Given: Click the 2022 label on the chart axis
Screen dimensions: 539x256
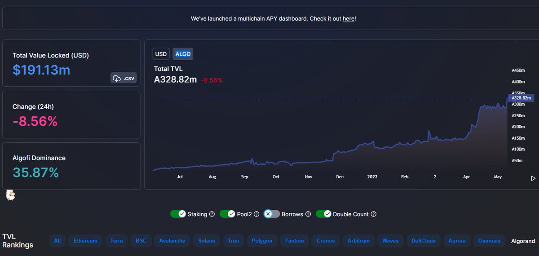Looking at the screenshot, I should (x=372, y=177).
